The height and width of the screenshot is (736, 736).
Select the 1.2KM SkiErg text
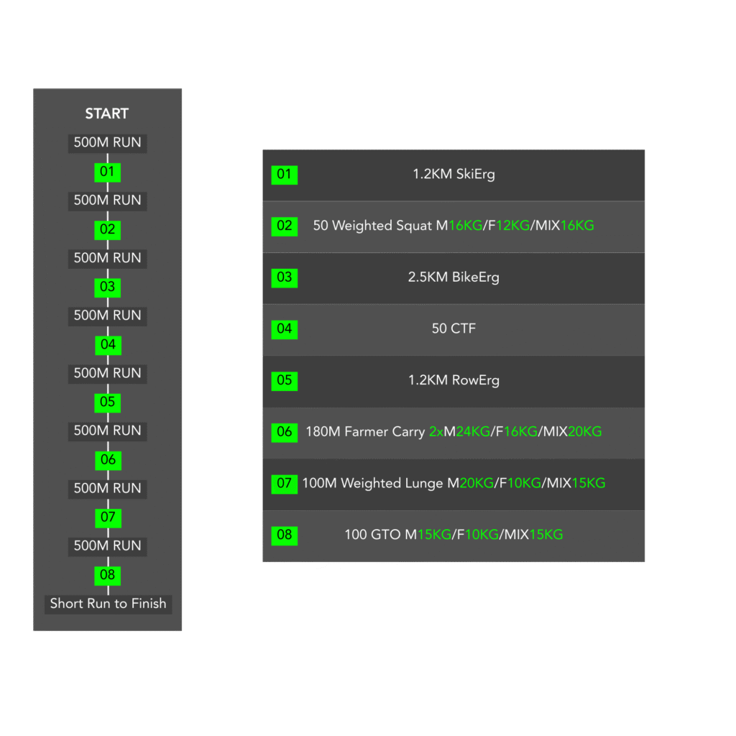tap(454, 175)
